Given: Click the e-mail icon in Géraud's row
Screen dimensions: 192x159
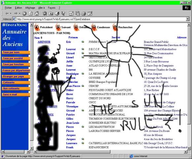Looking at the screenshot, I should tap(83, 110).
